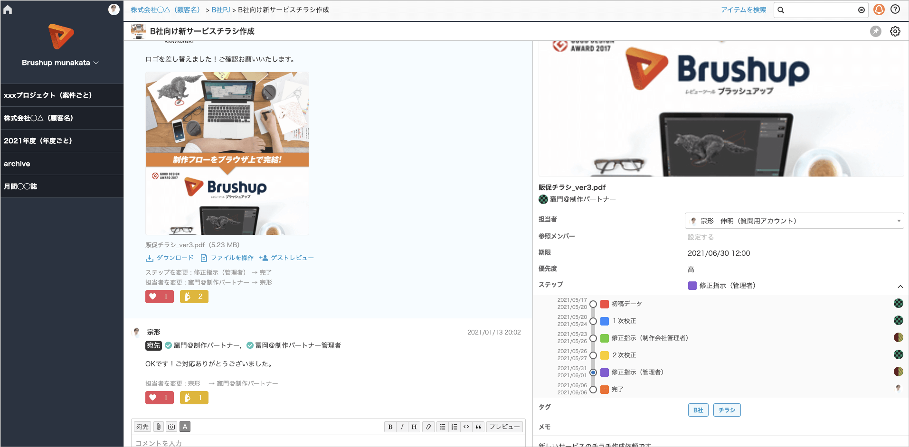
Task: Insert a link with the link icon
Action: click(428, 427)
